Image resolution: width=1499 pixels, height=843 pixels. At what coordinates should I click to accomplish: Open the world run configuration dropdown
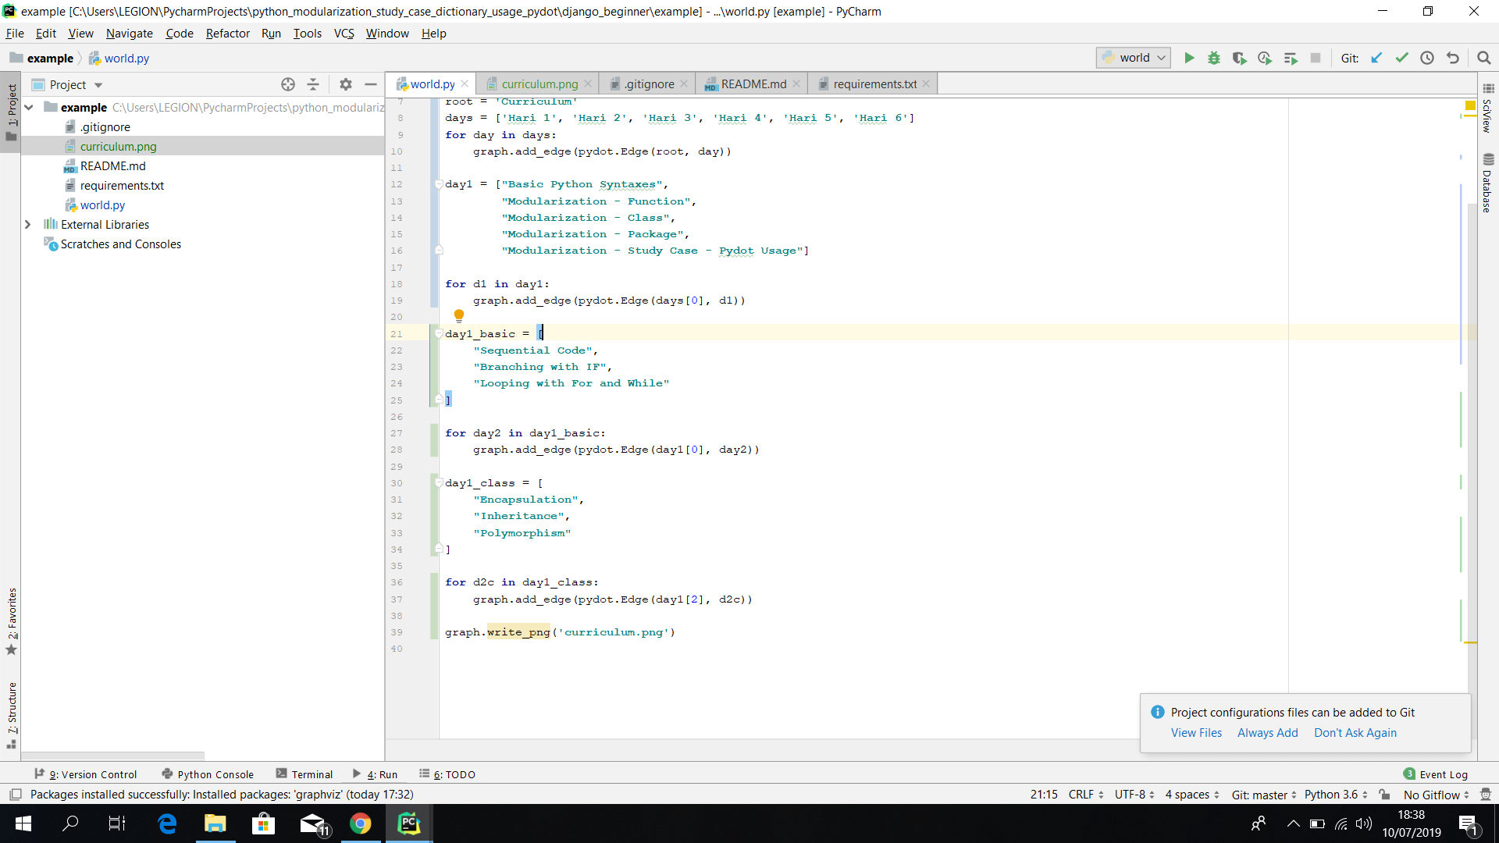point(1160,58)
